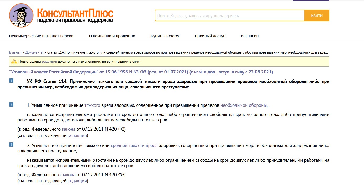Open Купить систему menu item

165,36
